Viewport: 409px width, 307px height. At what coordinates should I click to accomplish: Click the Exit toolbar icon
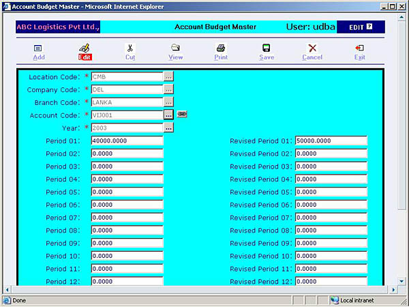359,48
